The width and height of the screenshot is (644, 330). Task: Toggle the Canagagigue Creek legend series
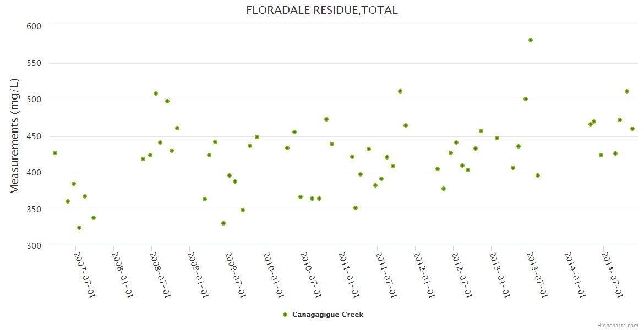pyautogui.click(x=328, y=315)
